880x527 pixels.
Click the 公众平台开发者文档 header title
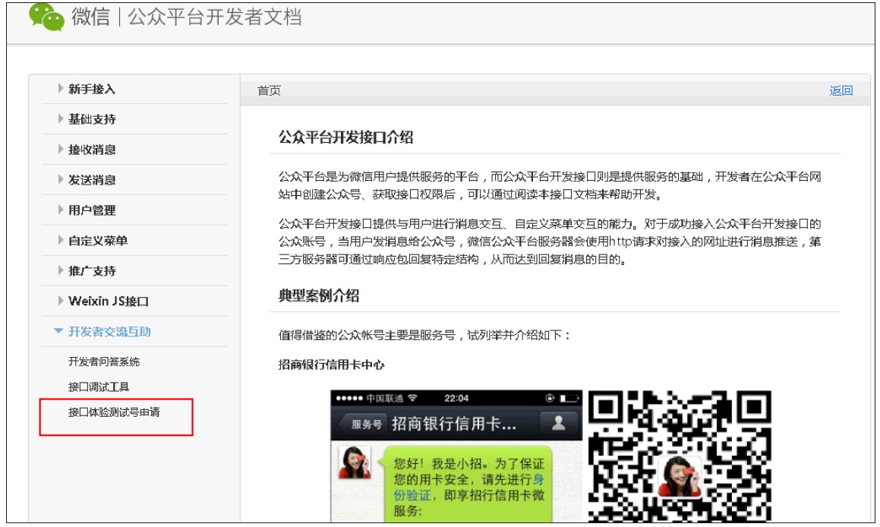point(215,17)
